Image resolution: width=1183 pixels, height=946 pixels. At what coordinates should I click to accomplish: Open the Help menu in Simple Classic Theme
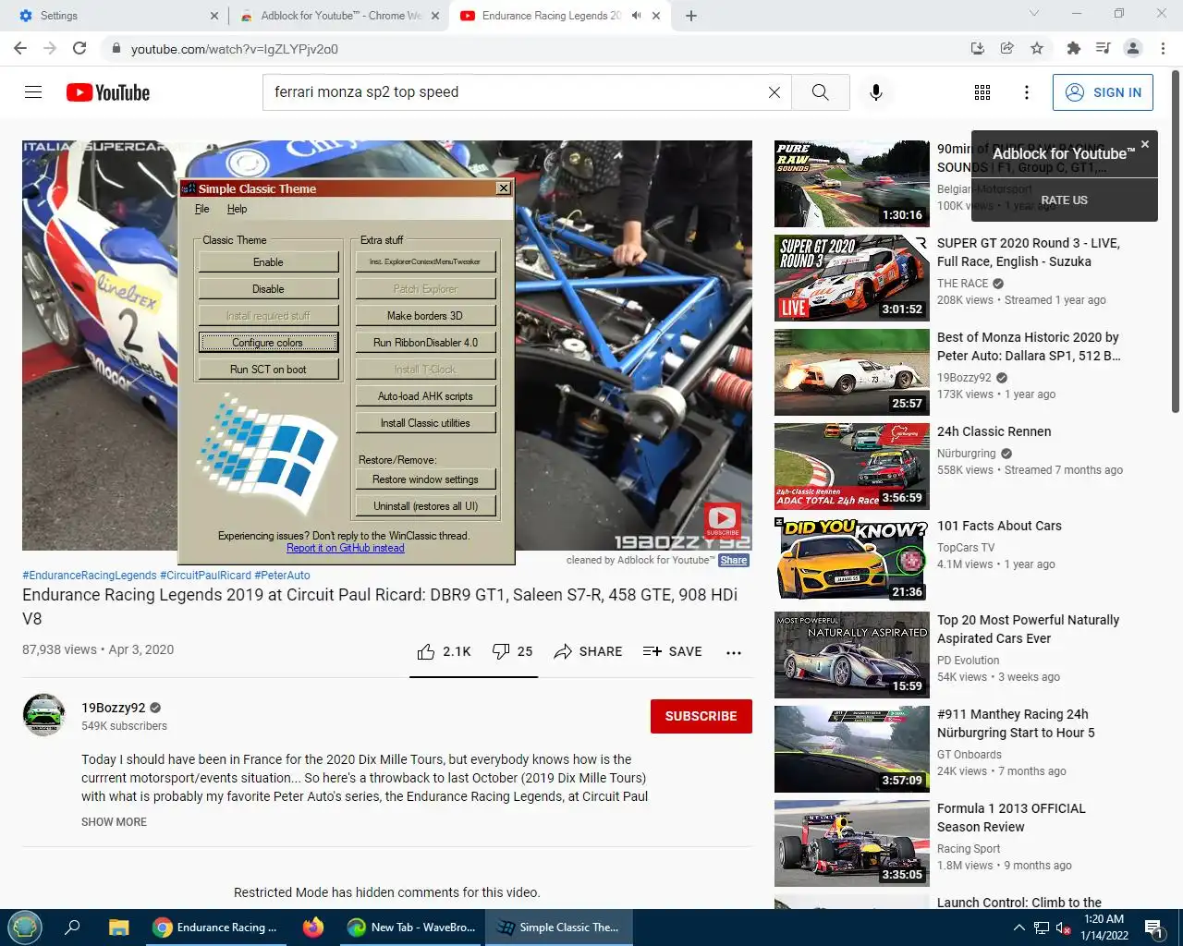click(x=238, y=209)
